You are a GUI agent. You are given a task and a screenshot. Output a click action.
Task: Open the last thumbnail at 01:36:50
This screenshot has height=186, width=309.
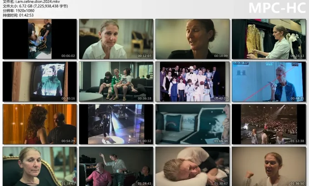click(269, 166)
